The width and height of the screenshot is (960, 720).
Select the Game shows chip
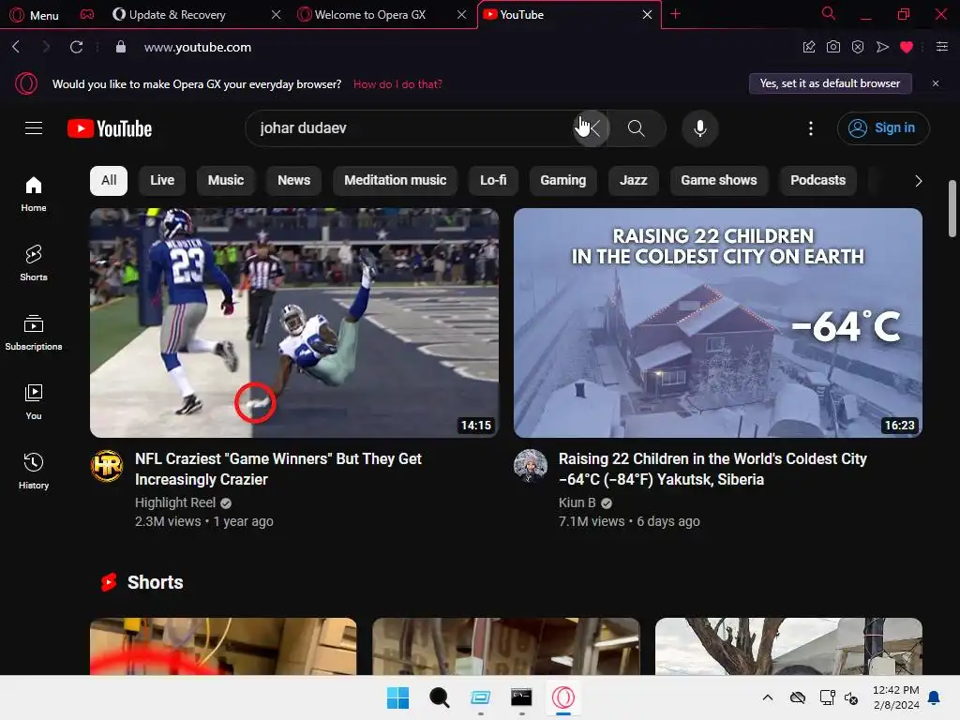[719, 181]
